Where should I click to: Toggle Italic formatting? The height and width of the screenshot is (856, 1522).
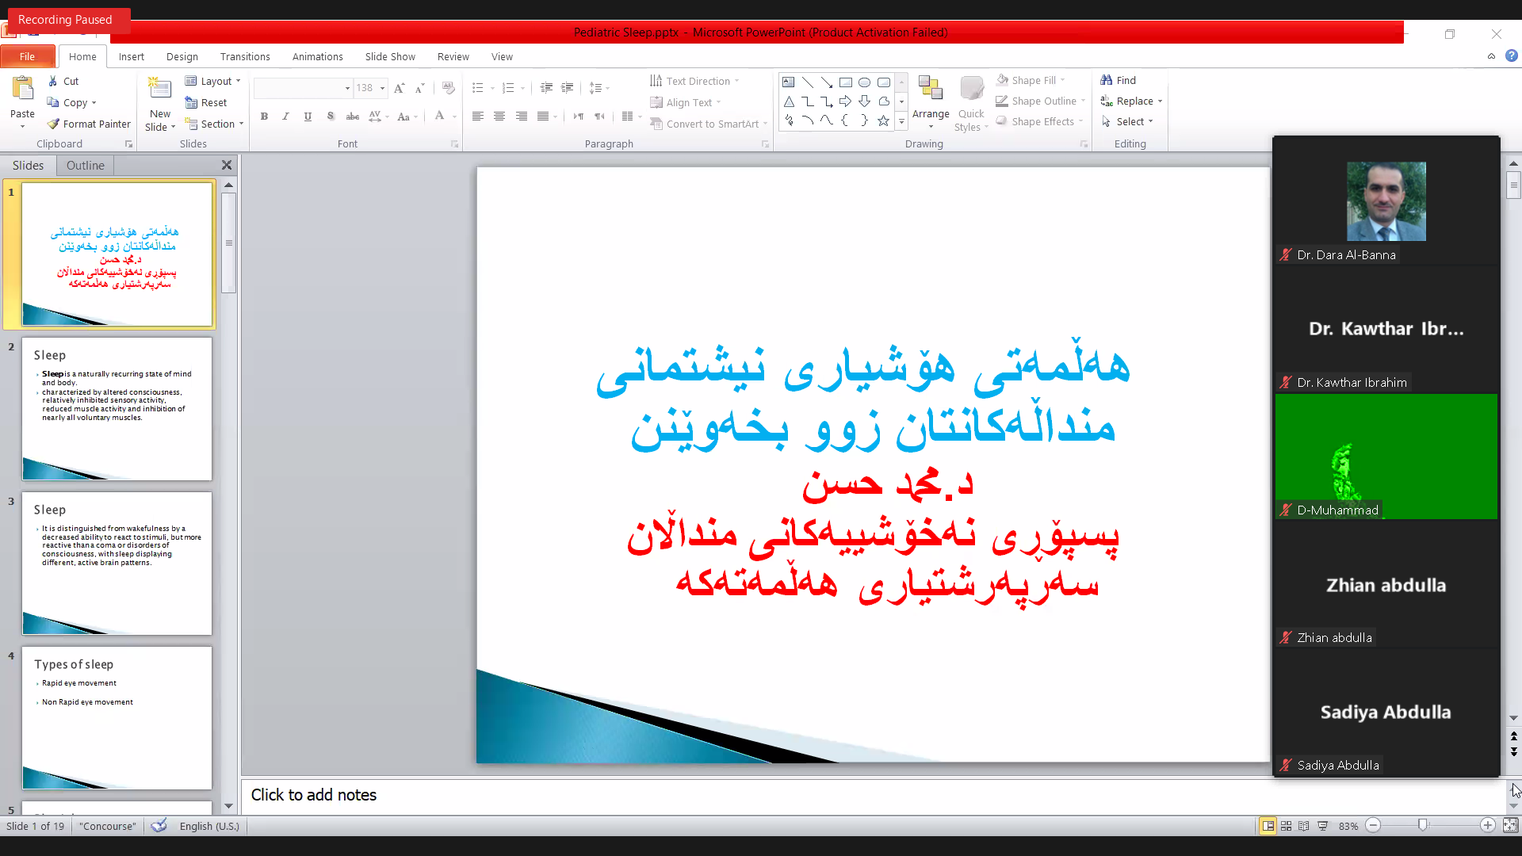click(x=285, y=117)
